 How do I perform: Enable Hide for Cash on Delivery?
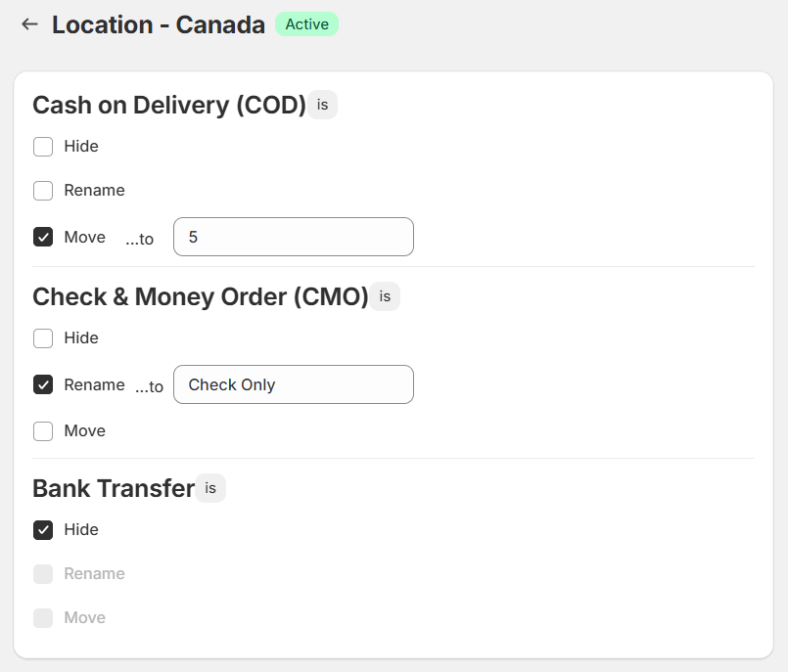43,147
